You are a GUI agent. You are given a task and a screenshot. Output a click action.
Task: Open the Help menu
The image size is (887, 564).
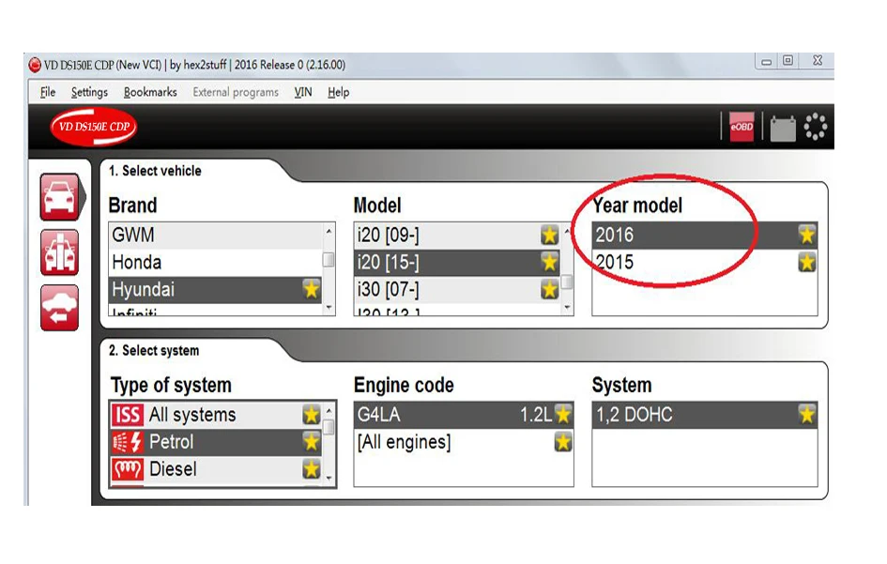click(338, 92)
